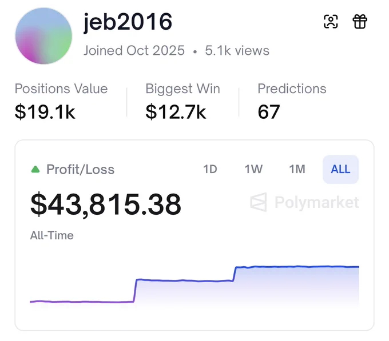
Task: Click the Joined Oct 2025 text
Action: 134,50
